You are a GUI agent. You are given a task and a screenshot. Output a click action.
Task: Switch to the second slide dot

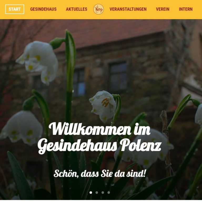pos(97,193)
